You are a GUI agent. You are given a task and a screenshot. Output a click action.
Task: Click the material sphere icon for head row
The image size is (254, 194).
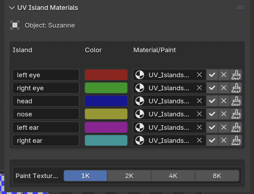[140, 101]
